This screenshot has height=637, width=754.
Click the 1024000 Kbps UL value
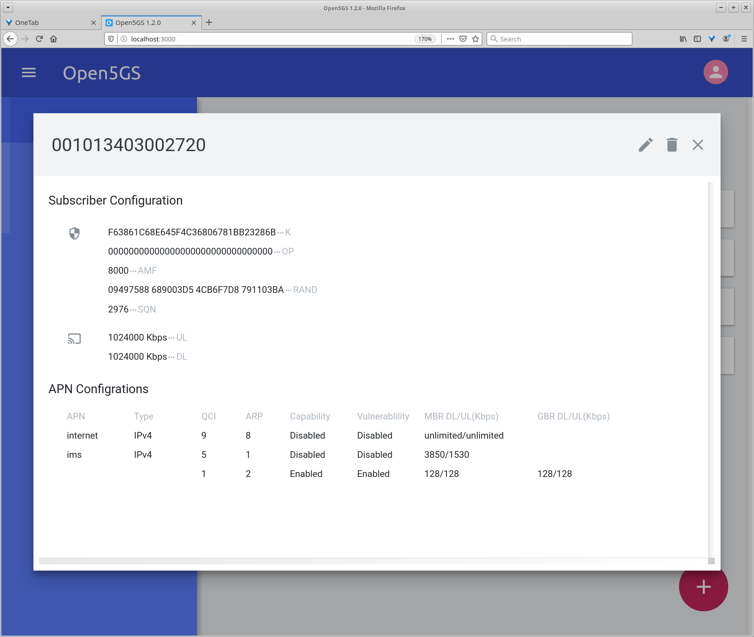coord(137,337)
